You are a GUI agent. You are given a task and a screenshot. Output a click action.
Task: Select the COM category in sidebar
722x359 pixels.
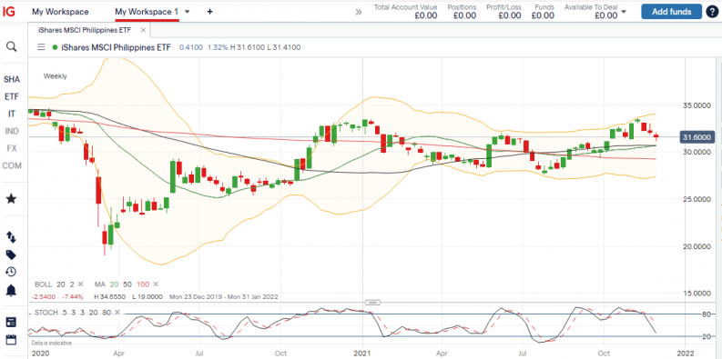tap(12, 165)
